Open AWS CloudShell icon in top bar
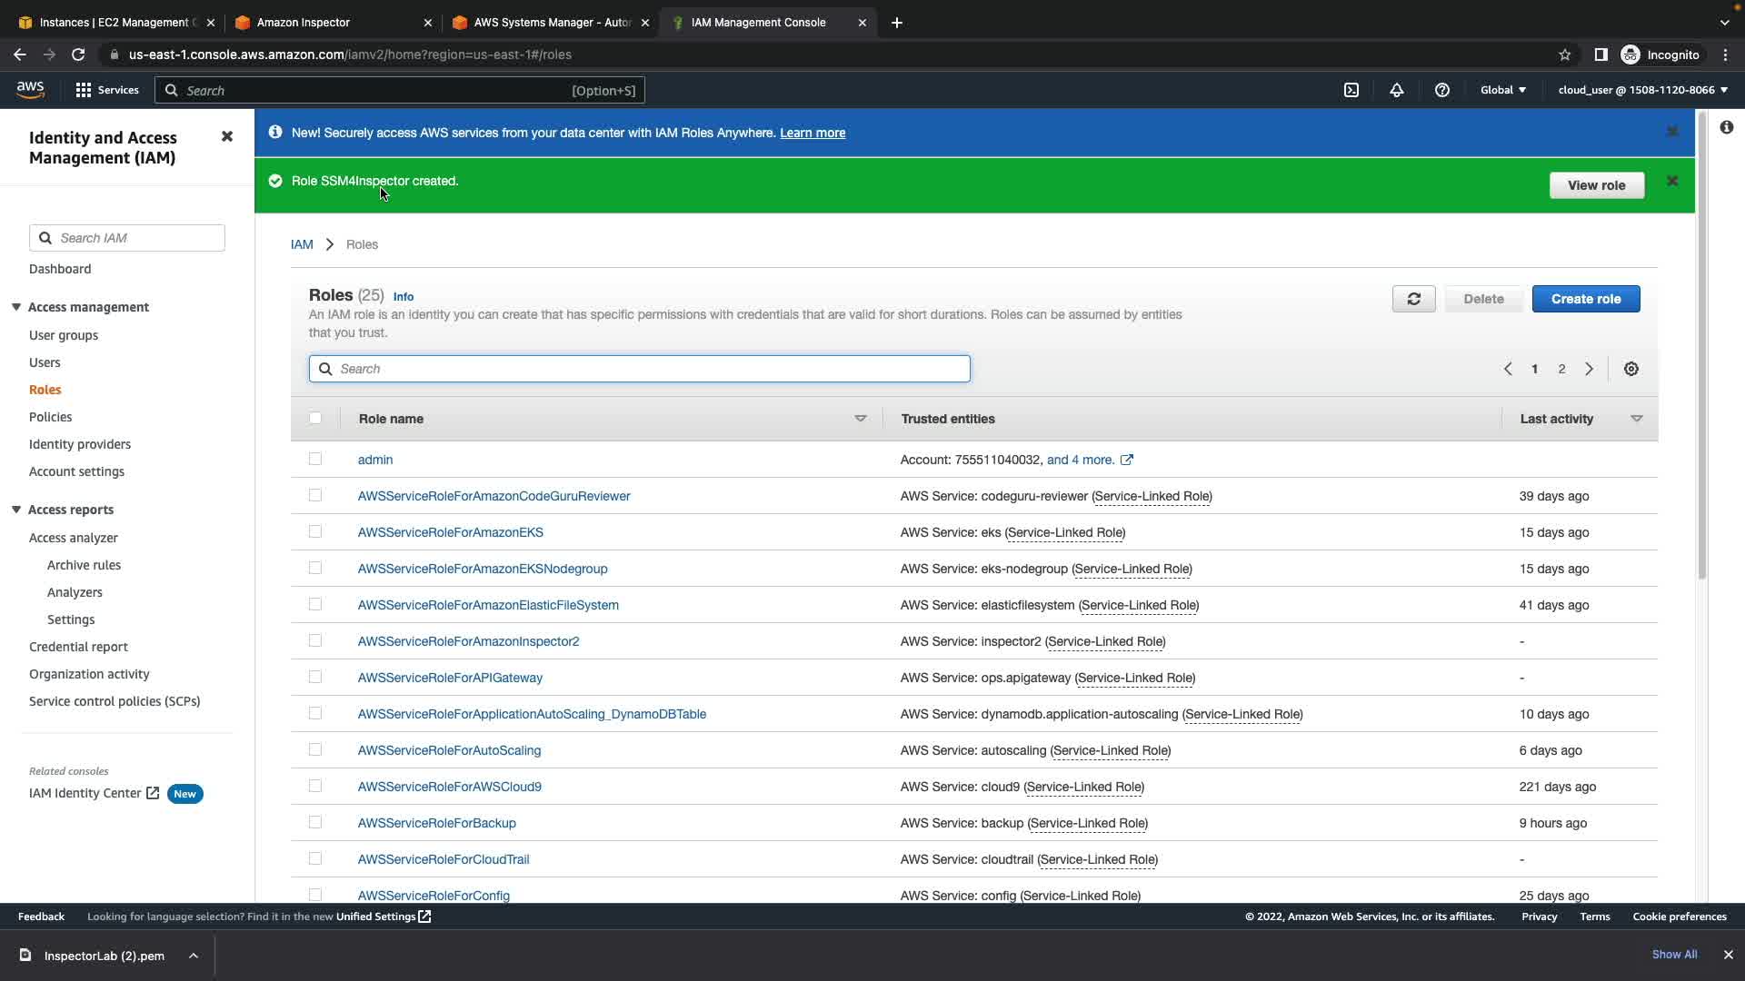The image size is (1745, 981). (x=1351, y=90)
